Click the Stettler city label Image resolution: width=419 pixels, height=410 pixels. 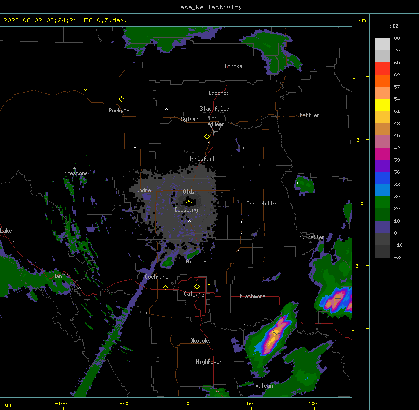coord(308,115)
